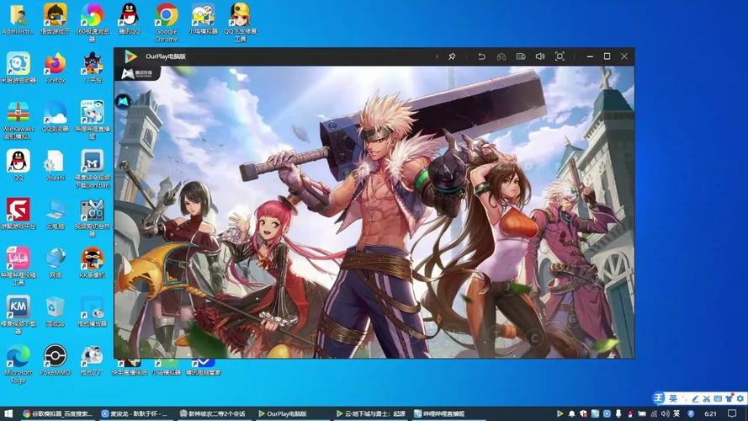Switch to the music player taskbar item

pos(135,413)
